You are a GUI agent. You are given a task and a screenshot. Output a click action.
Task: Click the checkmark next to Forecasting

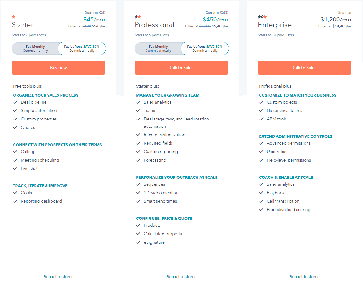pyautogui.click(x=138, y=160)
